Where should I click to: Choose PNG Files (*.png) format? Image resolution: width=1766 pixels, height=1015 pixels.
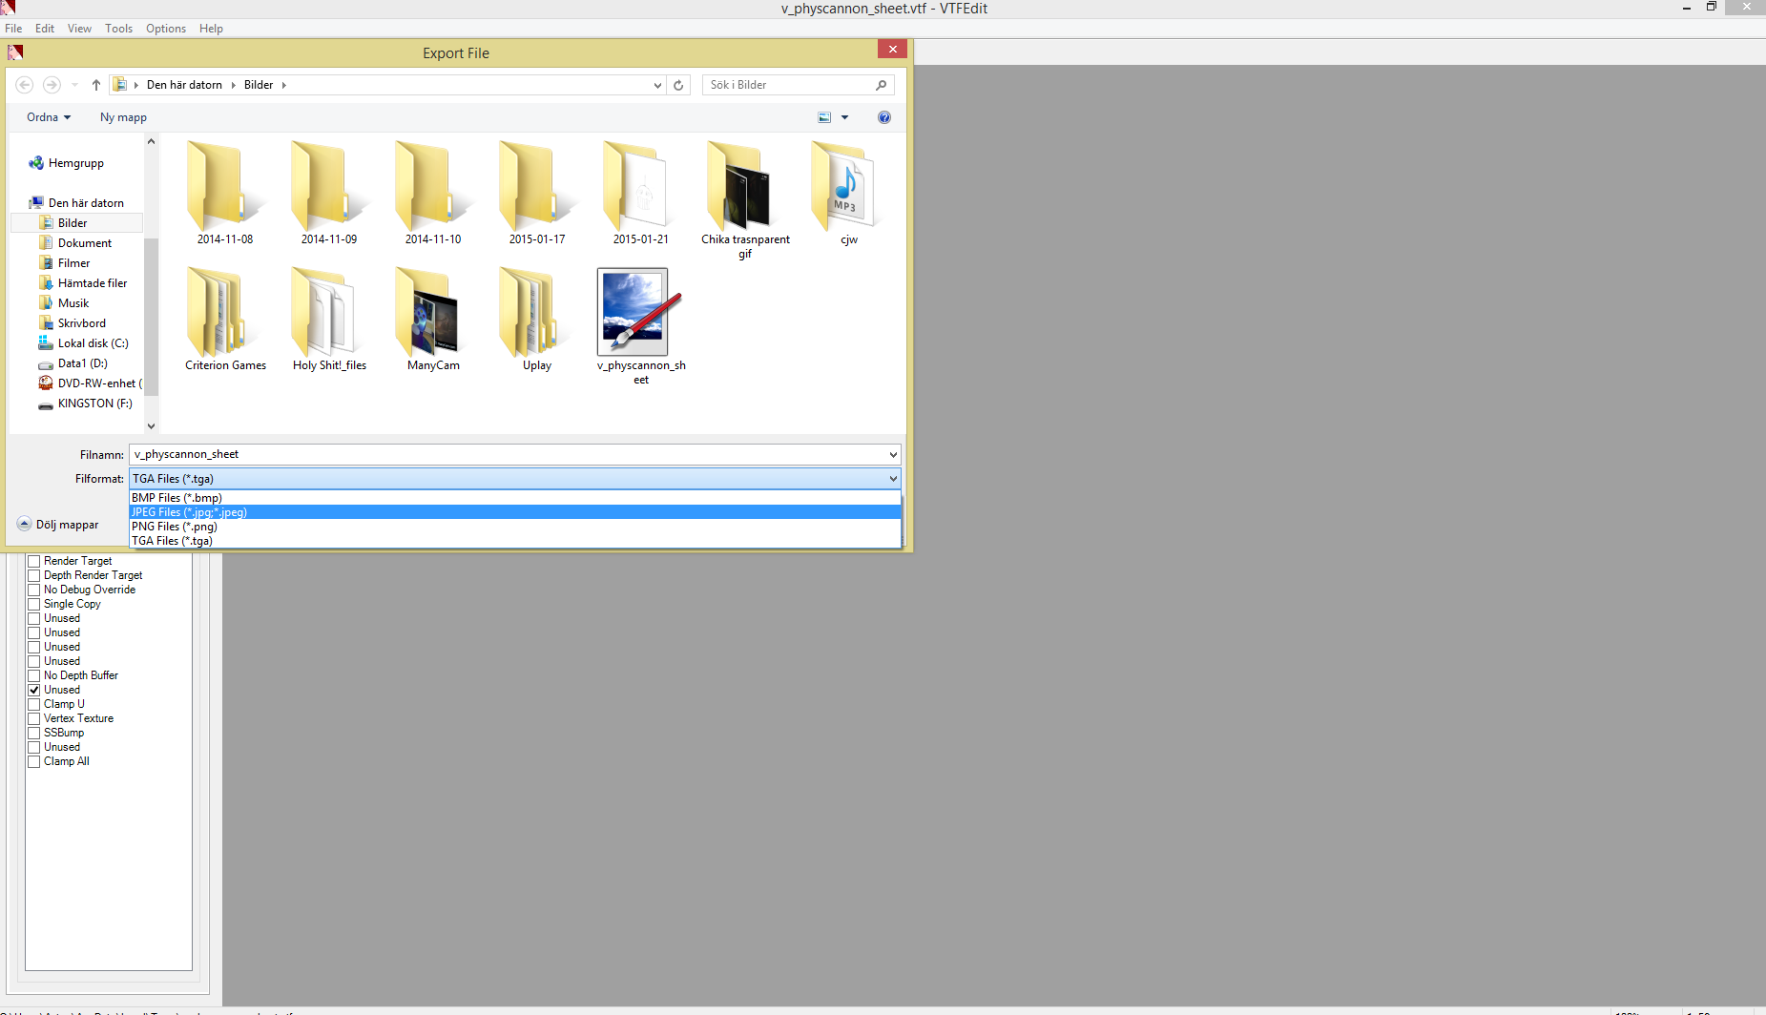515,527
